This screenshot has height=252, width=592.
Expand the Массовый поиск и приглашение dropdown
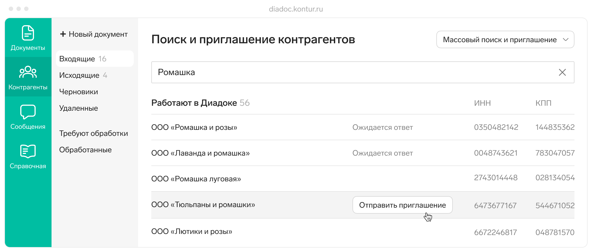click(500, 40)
